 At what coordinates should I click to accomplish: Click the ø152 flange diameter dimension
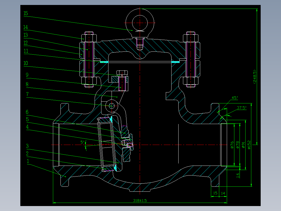click(x=249, y=145)
